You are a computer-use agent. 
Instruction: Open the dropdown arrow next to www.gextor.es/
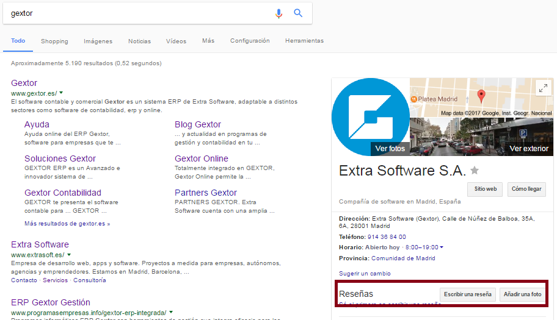click(61, 93)
